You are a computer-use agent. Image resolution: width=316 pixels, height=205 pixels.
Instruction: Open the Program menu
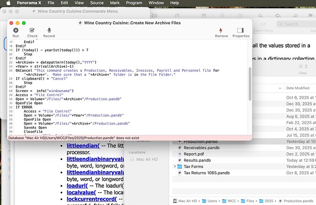(134, 3)
